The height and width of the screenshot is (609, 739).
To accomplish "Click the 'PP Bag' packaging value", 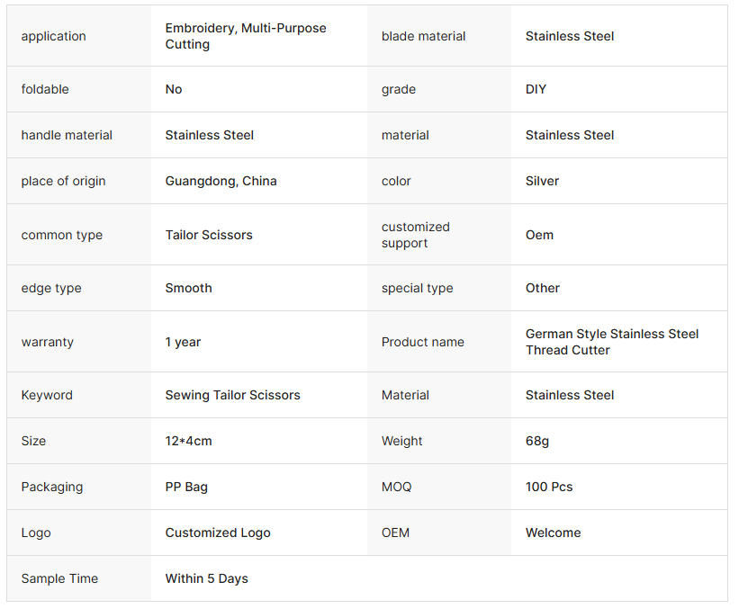I will (186, 488).
